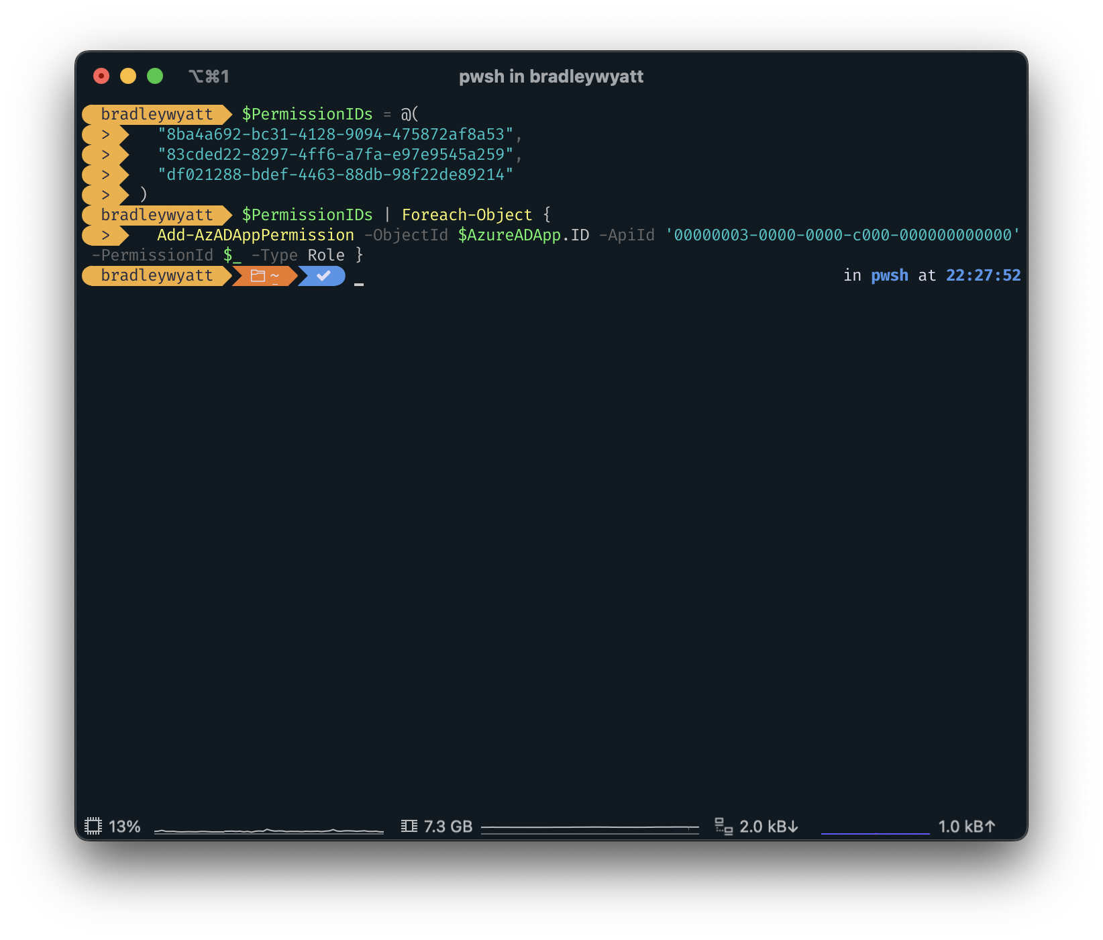Click the ⌥⌘1 window shortcut indicator

(209, 77)
